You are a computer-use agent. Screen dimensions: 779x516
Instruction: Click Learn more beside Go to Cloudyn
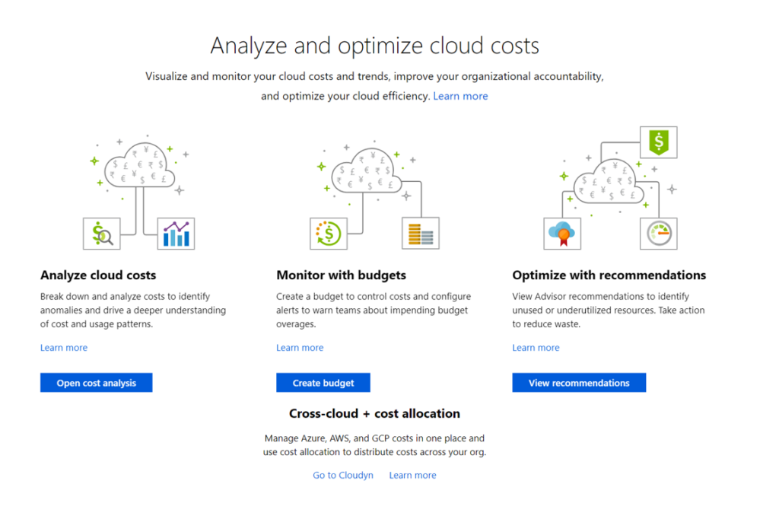coord(412,474)
